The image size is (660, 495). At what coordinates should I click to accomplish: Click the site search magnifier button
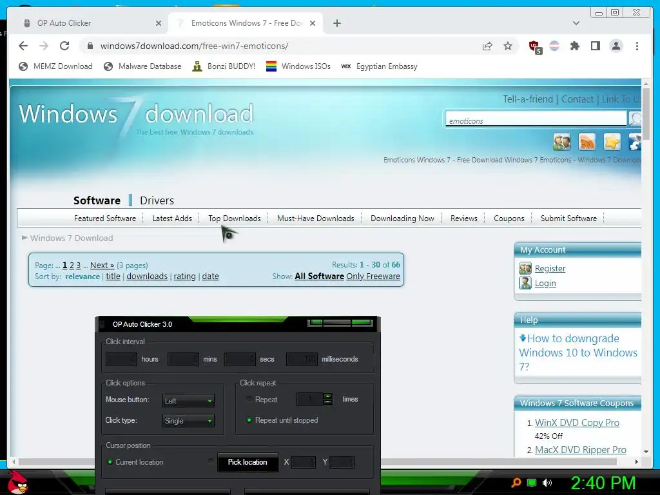[635, 119]
